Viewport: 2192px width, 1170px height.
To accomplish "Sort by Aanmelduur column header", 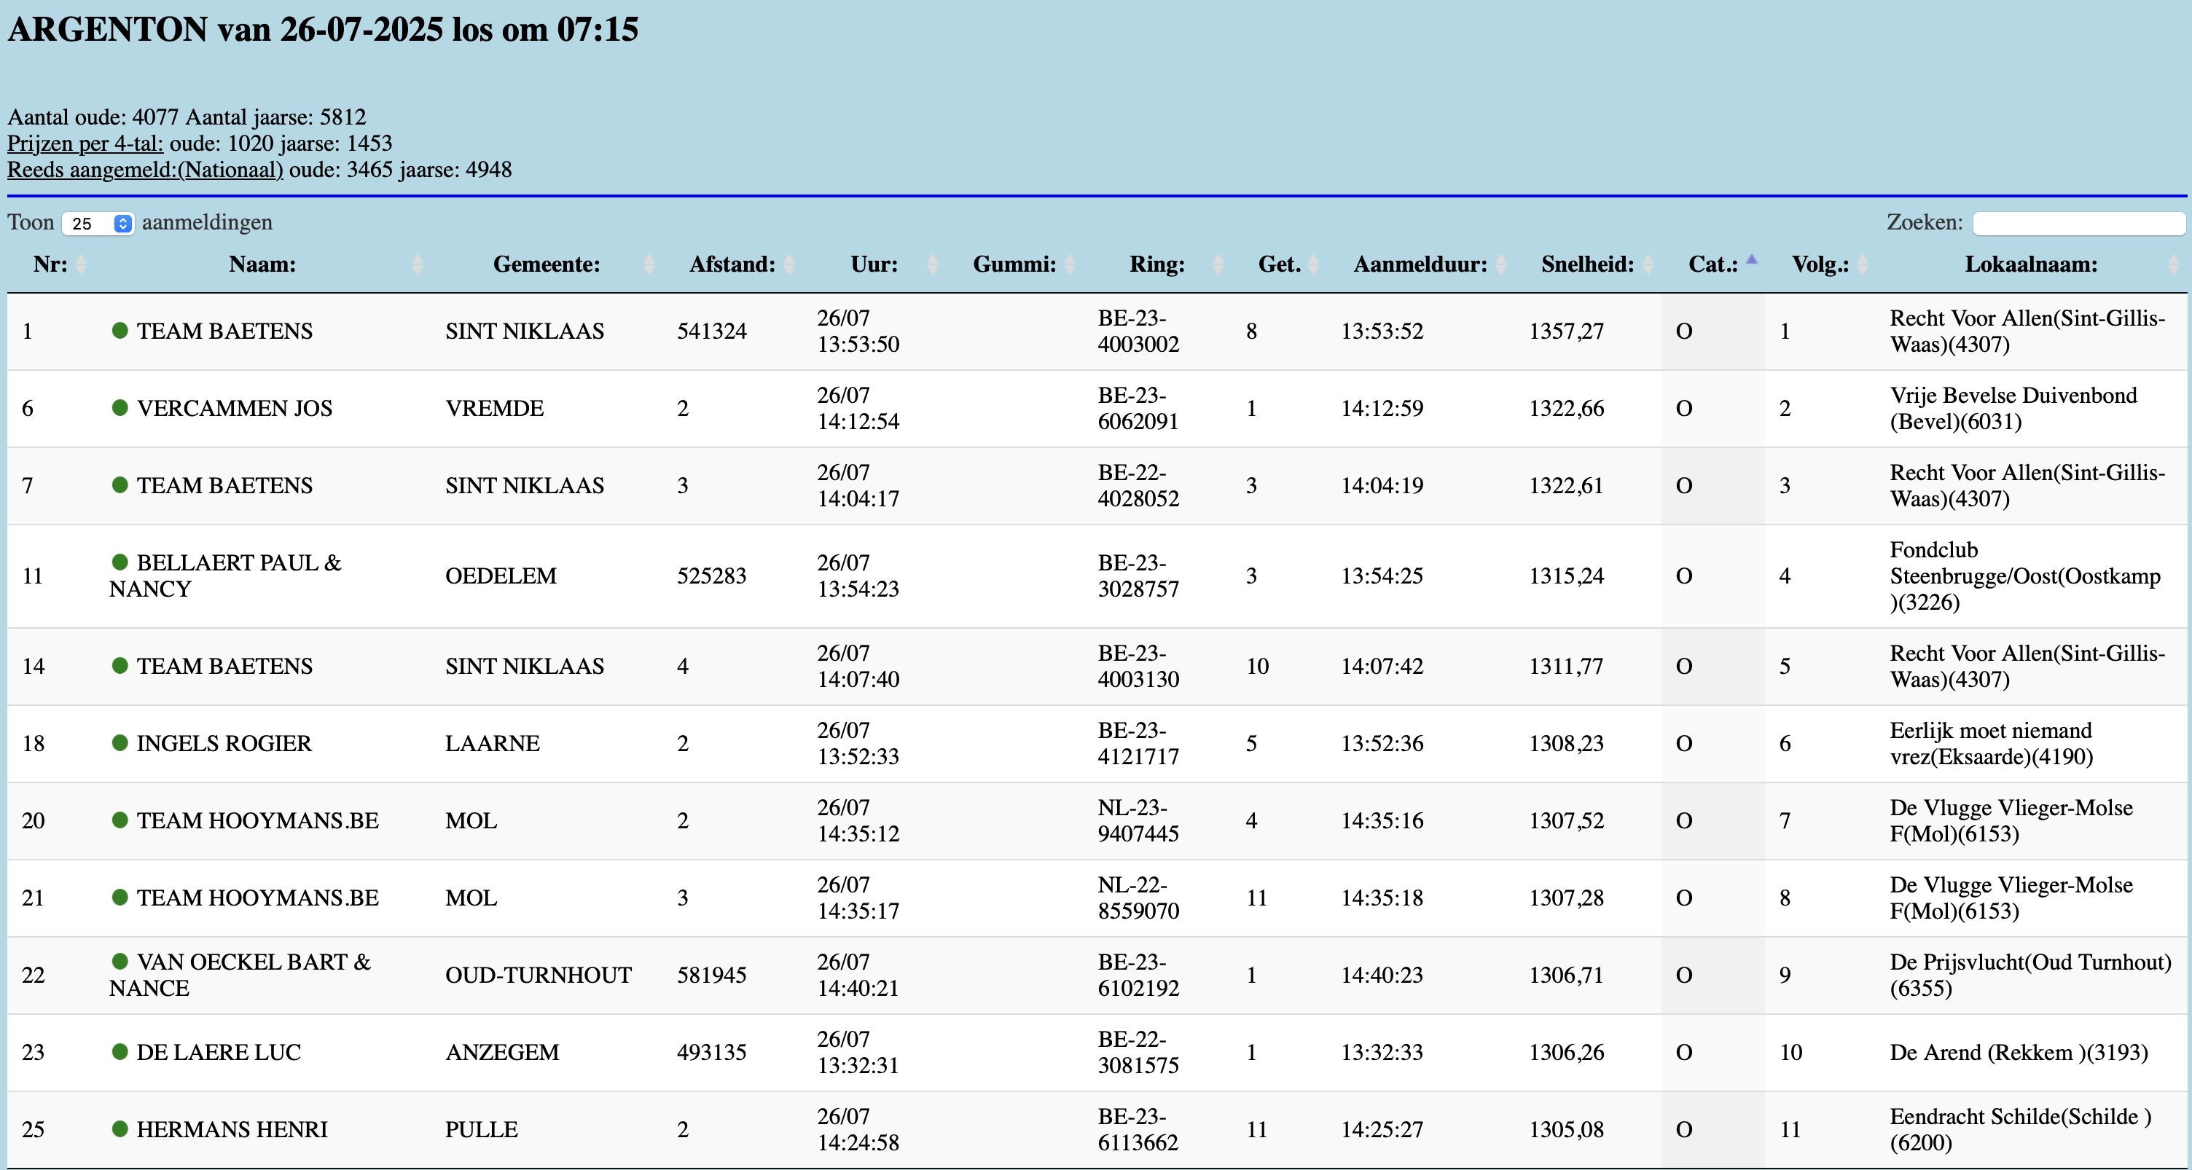I will tap(1420, 264).
